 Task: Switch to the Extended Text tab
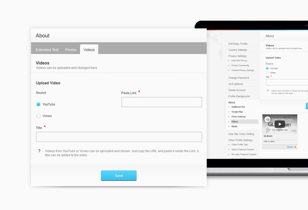pyautogui.click(x=47, y=50)
